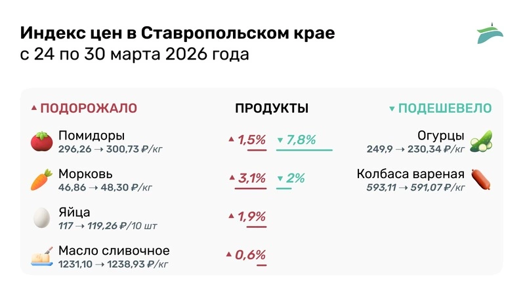Click the egg icon beside Яйца
The height and width of the screenshot is (296, 525).
[x=41, y=218]
